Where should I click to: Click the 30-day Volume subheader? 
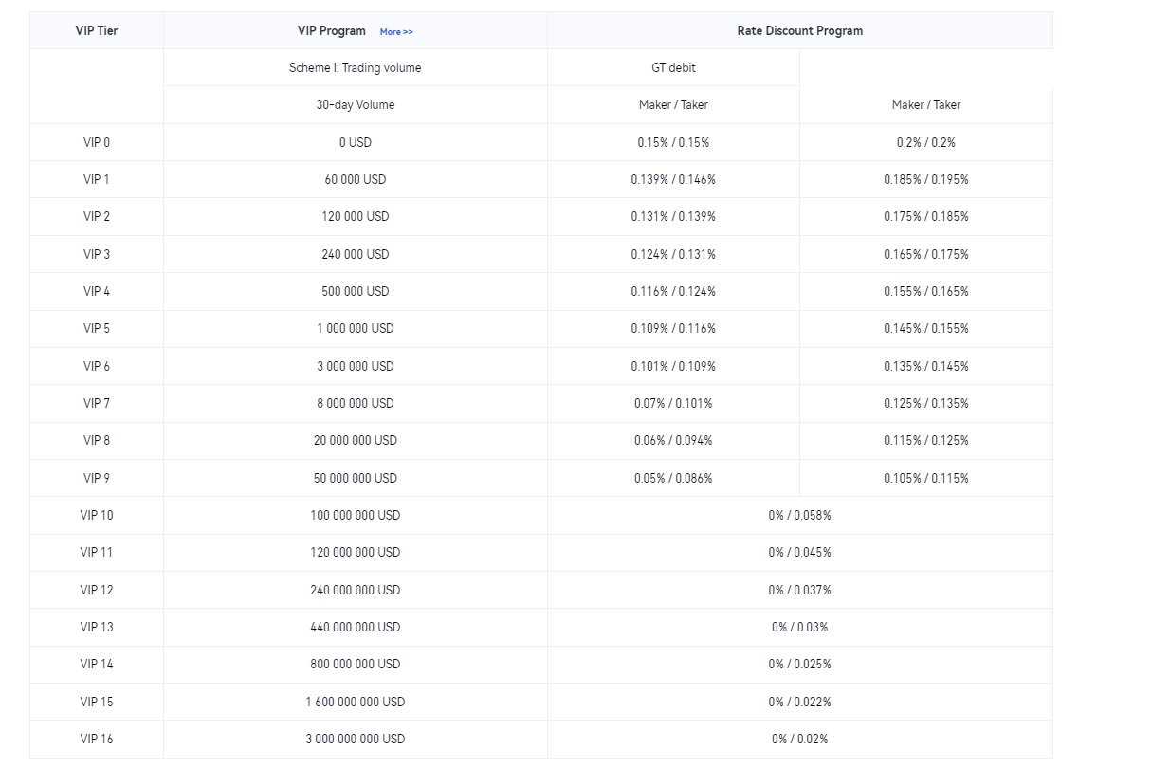coord(356,105)
